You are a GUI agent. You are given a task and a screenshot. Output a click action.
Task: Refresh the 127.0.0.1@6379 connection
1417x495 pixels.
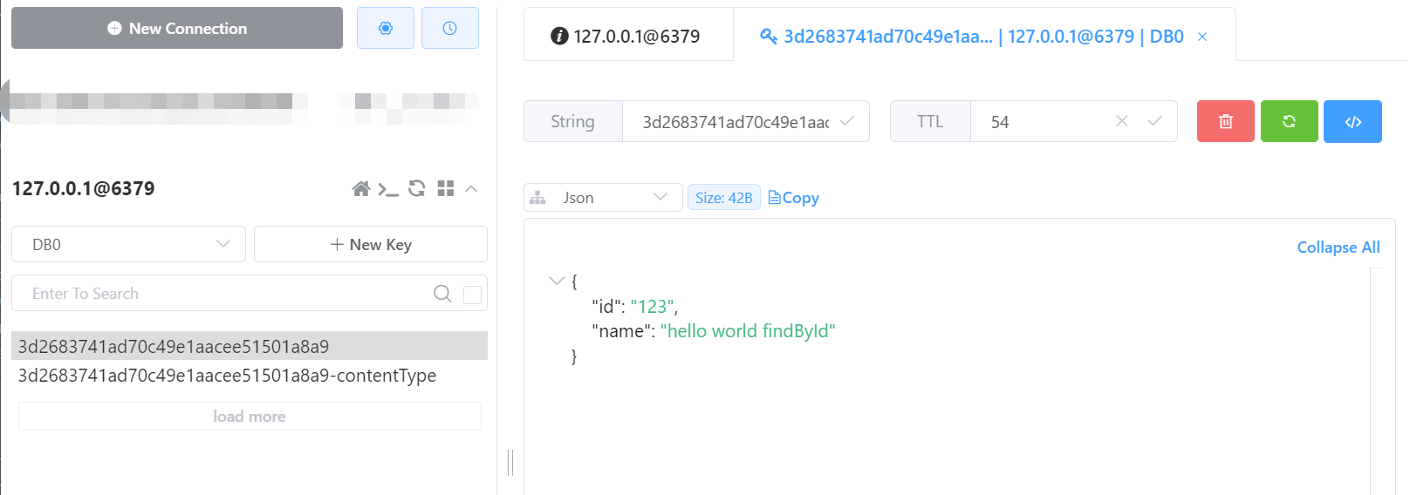tap(417, 188)
